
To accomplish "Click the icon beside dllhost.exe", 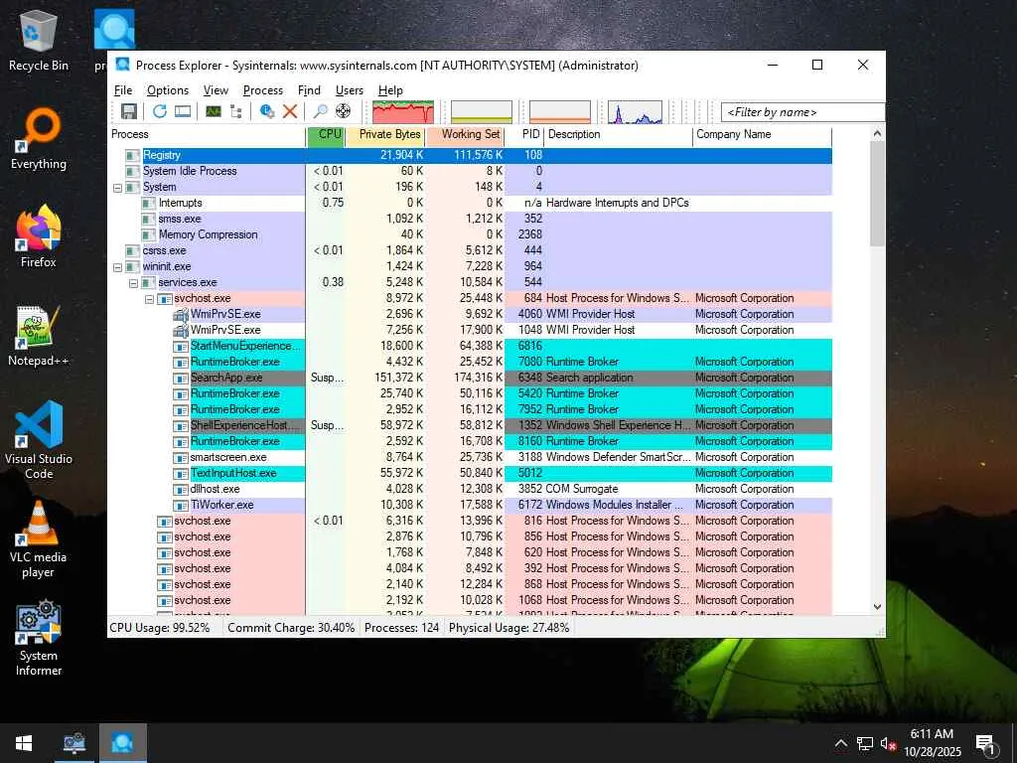I will click(x=181, y=489).
